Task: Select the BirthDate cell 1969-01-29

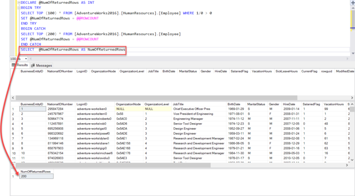Action: 236,109
